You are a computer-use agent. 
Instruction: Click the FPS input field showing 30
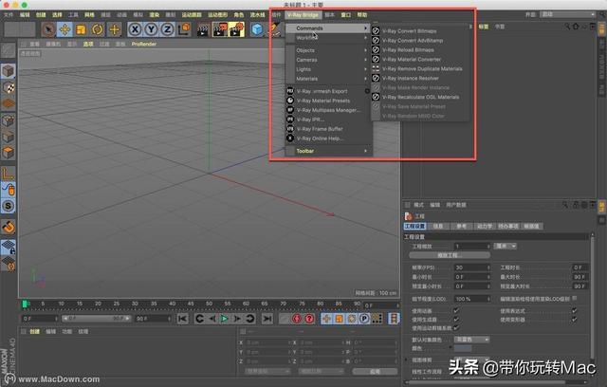point(472,267)
